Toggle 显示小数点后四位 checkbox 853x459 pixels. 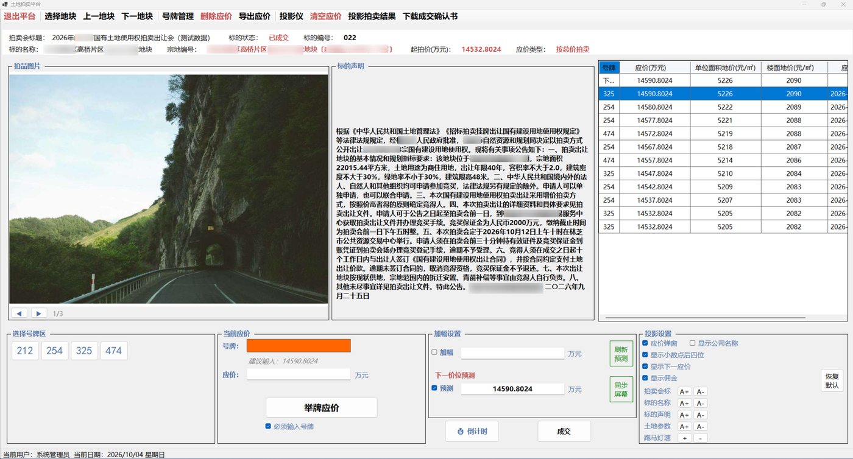click(645, 355)
